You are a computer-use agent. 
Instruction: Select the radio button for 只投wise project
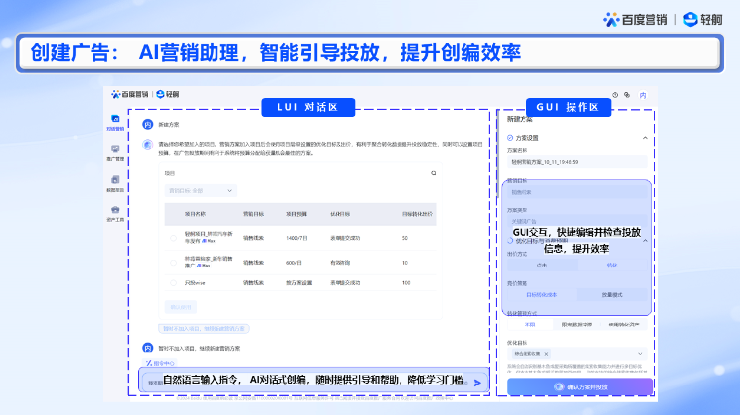click(174, 283)
